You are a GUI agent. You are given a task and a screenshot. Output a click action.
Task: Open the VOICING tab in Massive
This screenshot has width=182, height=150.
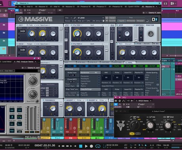click(106, 62)
